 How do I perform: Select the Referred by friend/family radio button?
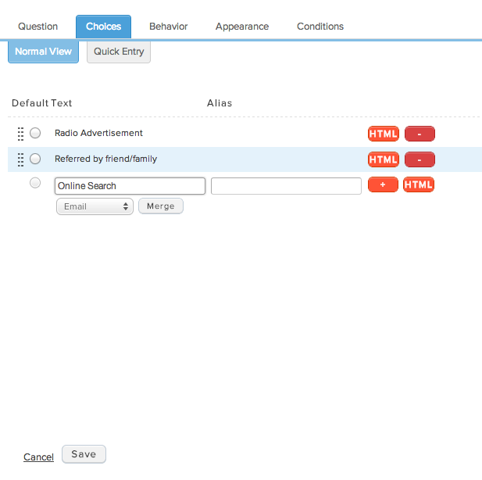tap(35, 159)
